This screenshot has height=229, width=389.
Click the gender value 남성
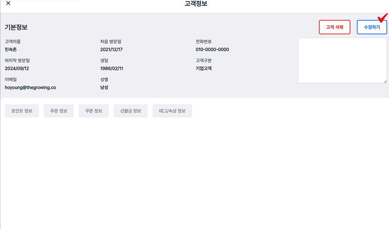pos(104,87)
